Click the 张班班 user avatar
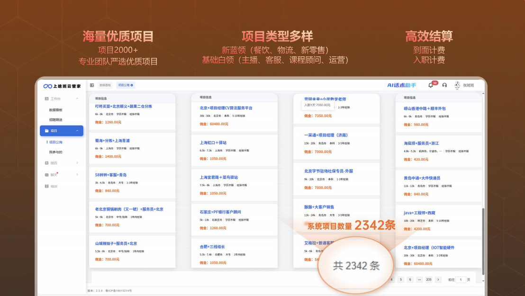Image resolution: width=525 pixels, height=296 pixels. pyautogui.click(x=457, y=85)
